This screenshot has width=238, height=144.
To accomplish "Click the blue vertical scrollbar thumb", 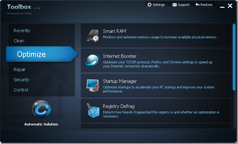I will coord(234,57).
